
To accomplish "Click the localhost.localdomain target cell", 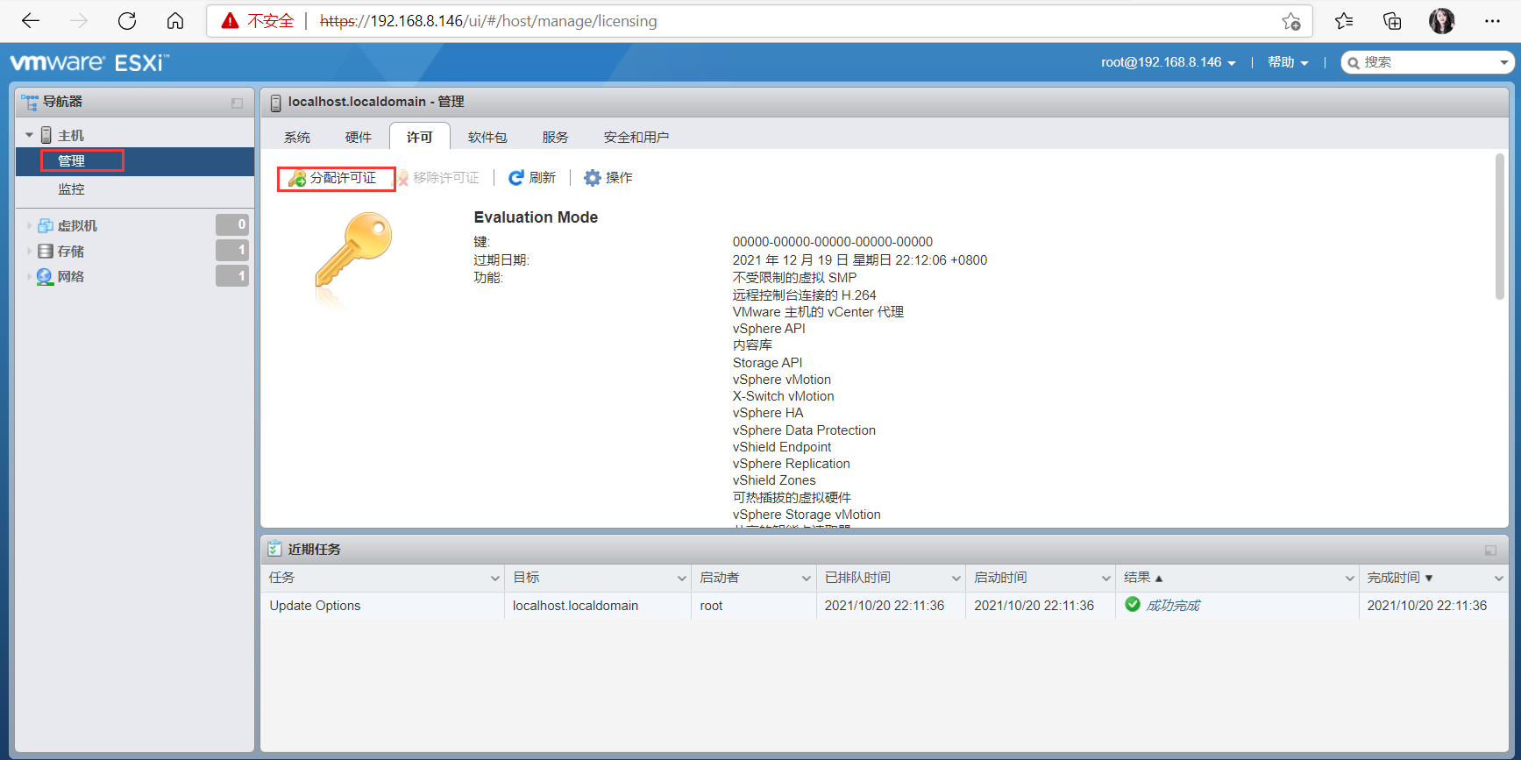I will click(575, 606).
